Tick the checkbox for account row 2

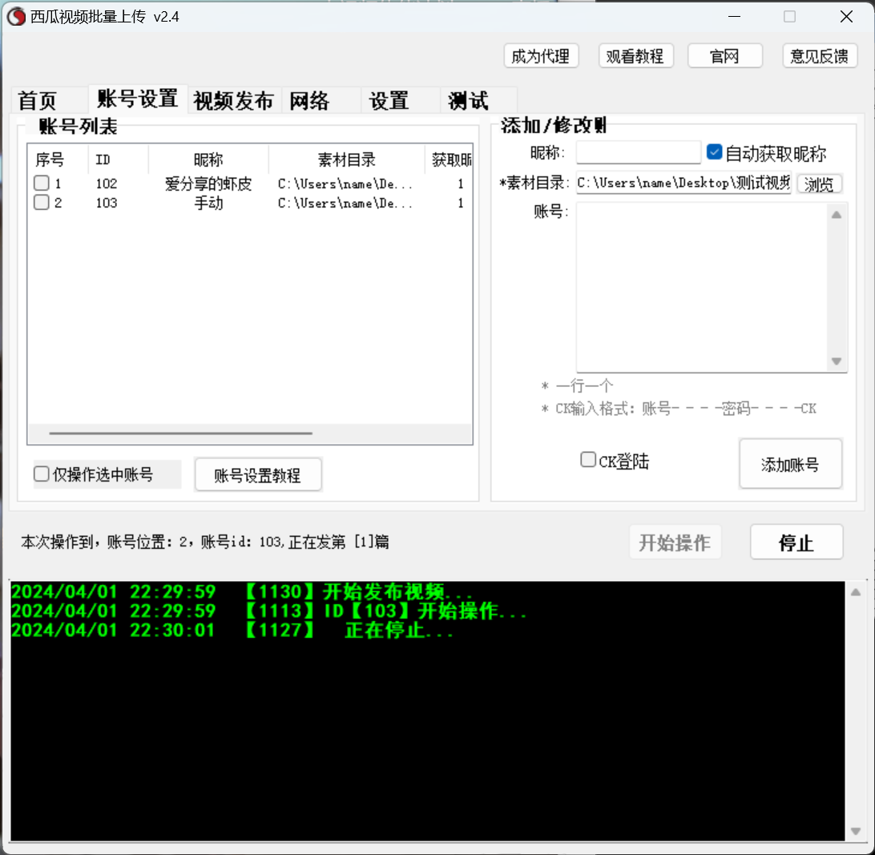pyautogui.click(x=42, y=203)
